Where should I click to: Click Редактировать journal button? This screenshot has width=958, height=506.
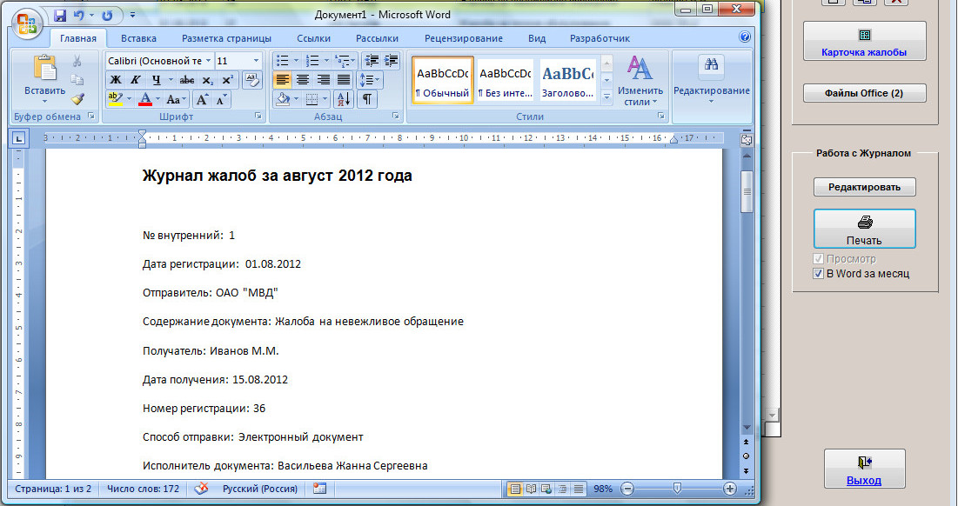click(x=865, y=187)
